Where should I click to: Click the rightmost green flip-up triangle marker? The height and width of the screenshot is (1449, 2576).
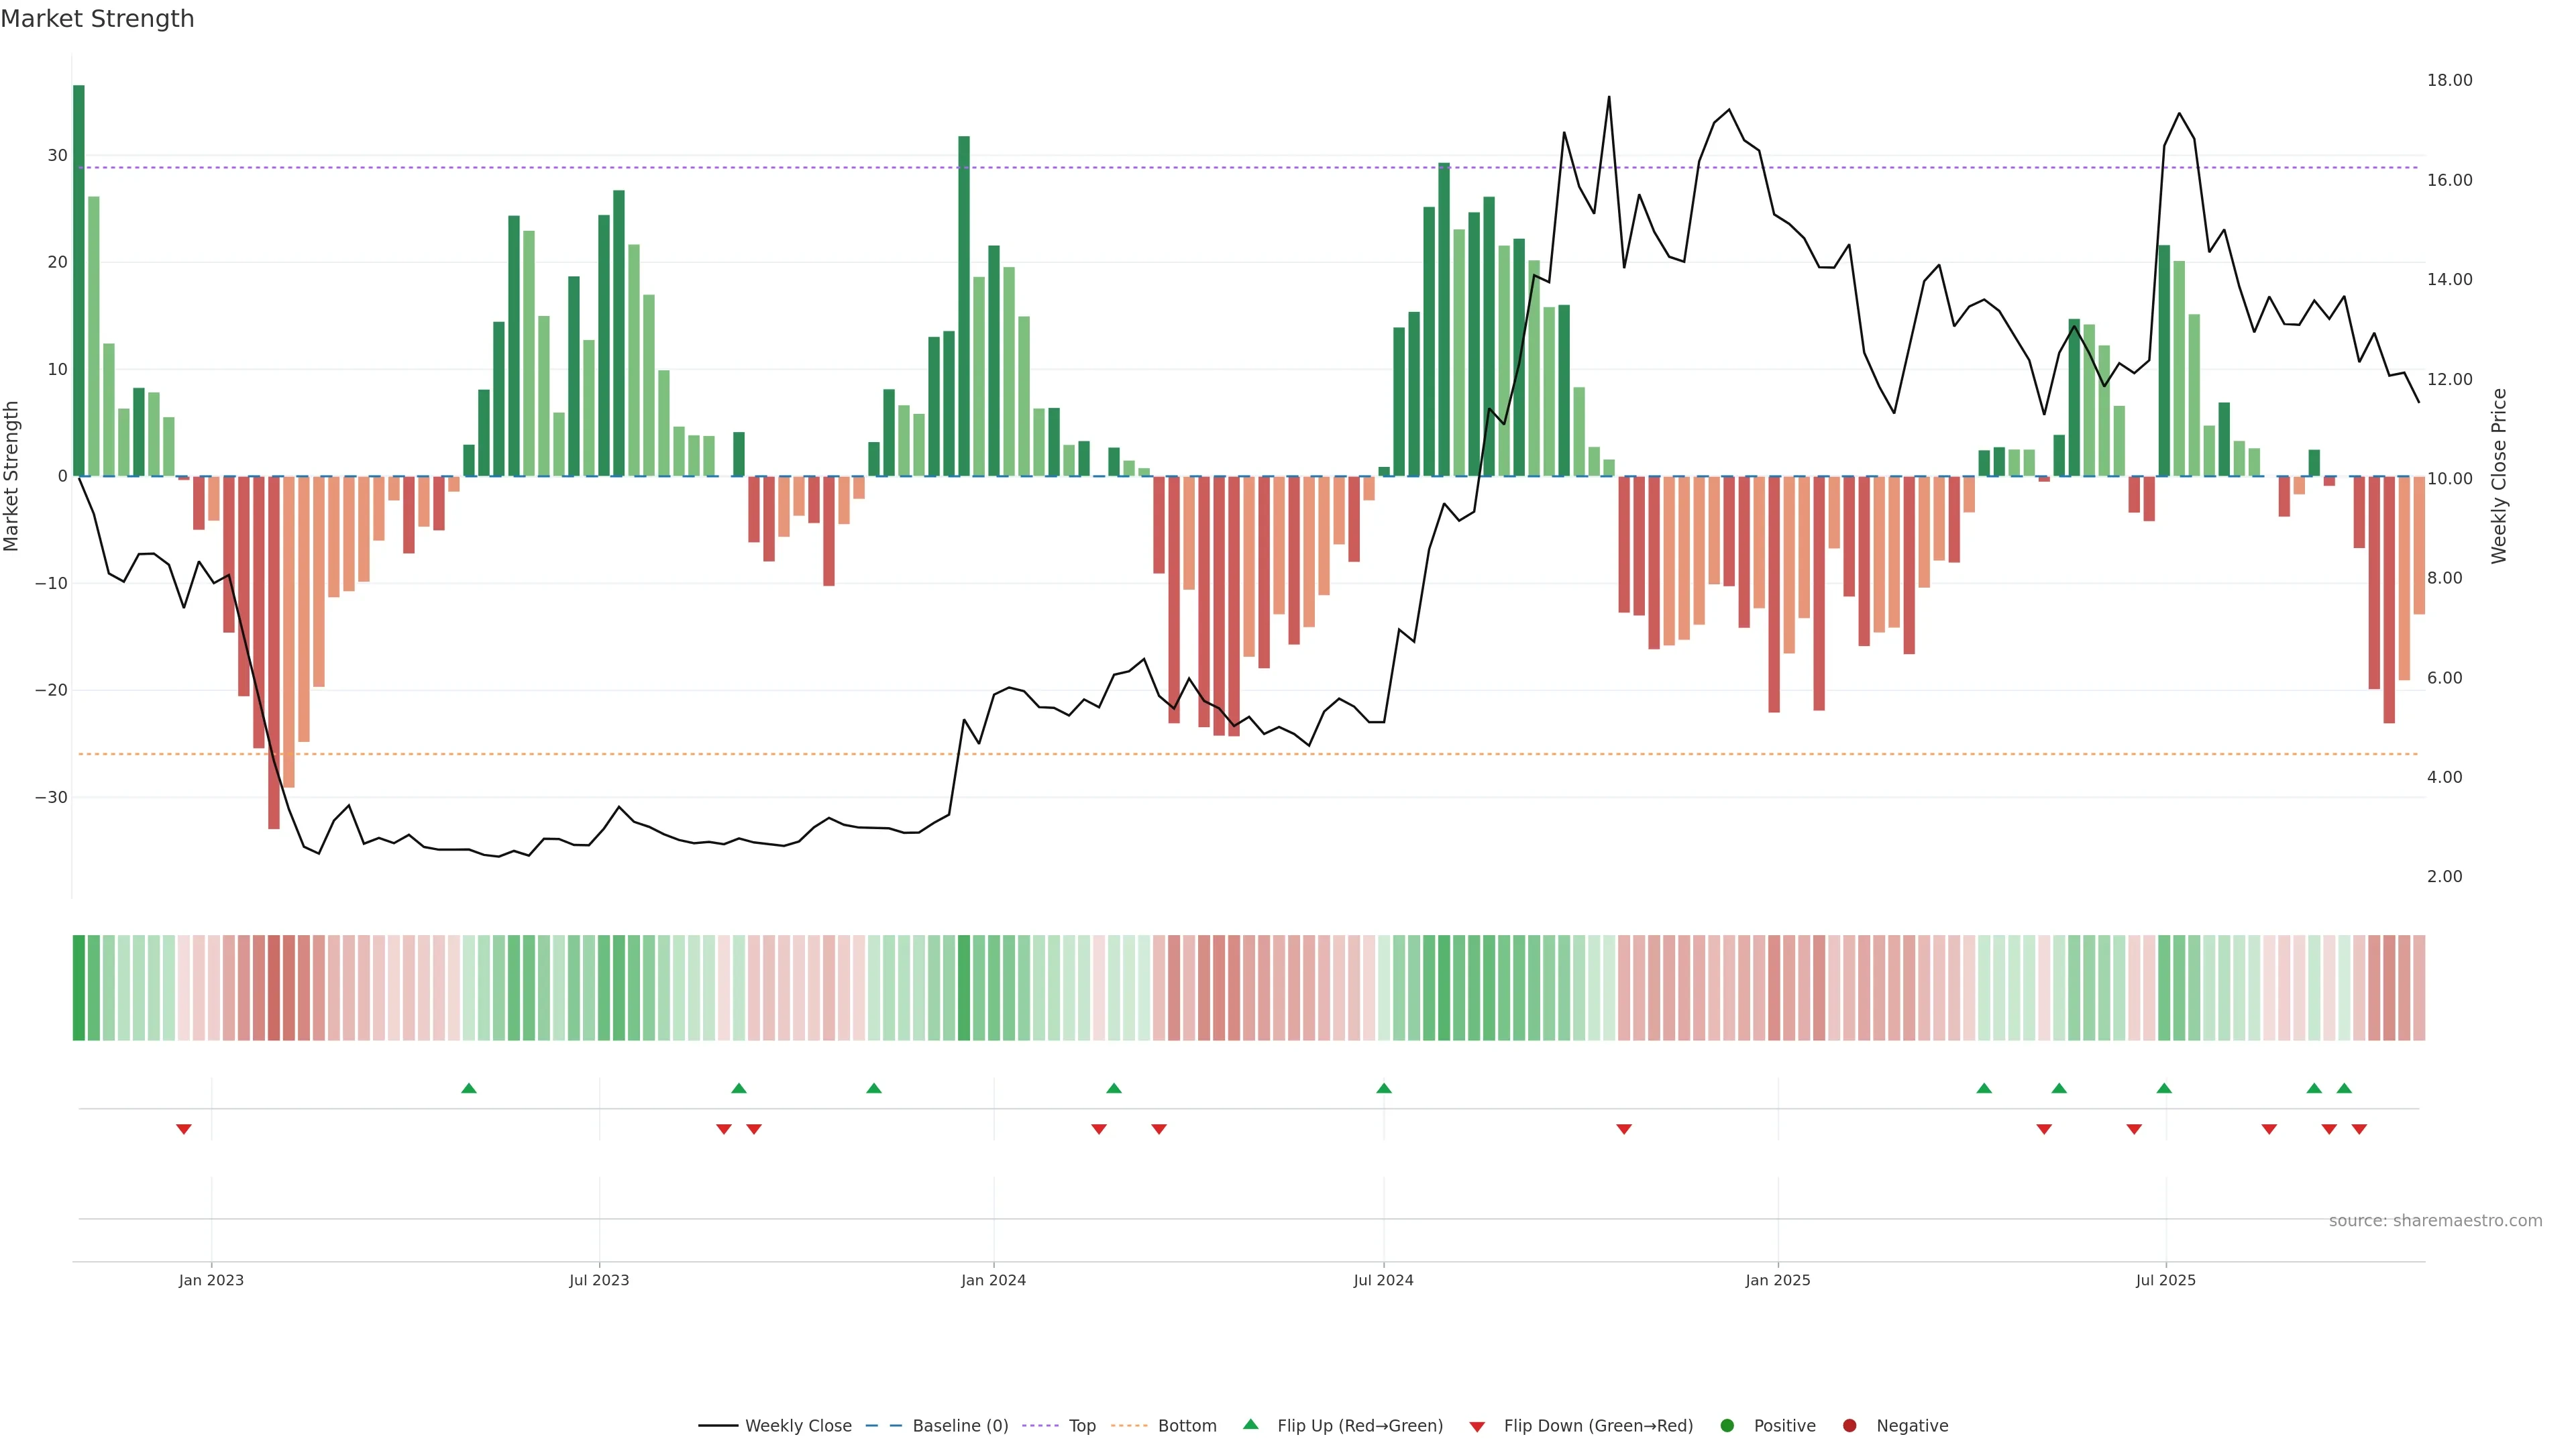click(x=2344, y=1088)
